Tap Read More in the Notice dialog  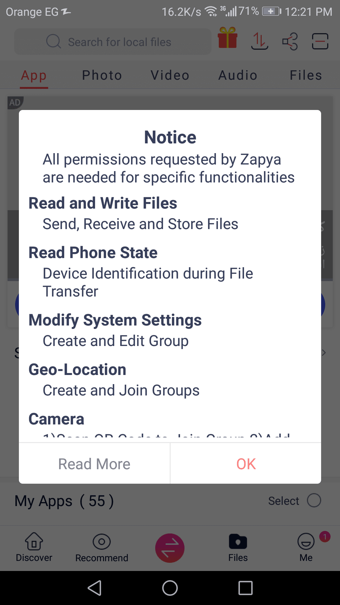pyautogui.click(x=94, y=464)
